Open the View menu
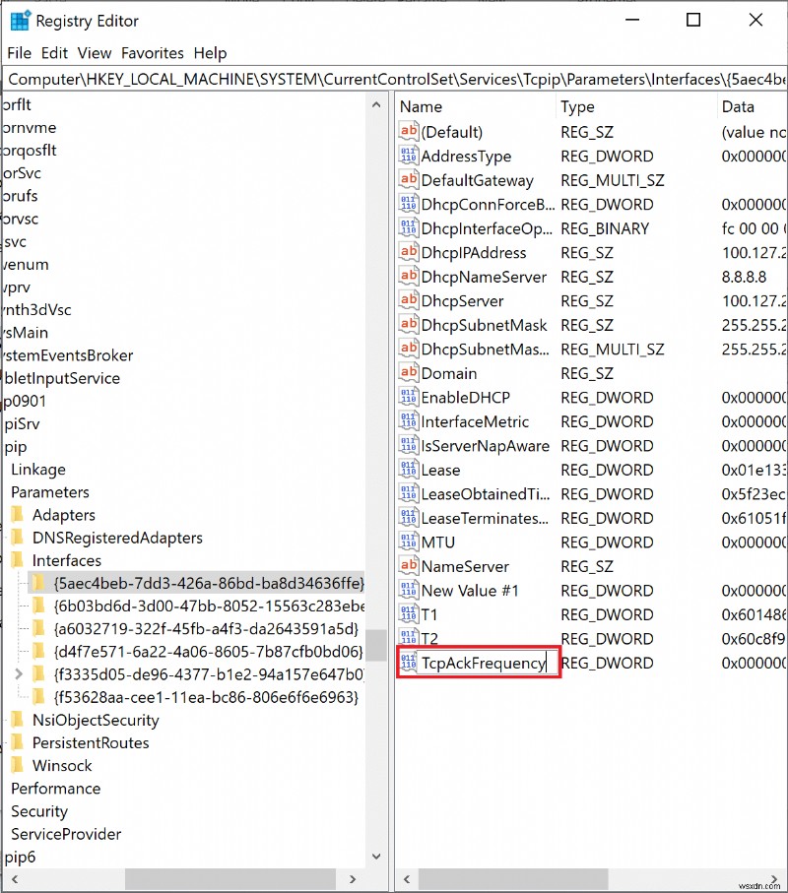 (x=94, y=53)
